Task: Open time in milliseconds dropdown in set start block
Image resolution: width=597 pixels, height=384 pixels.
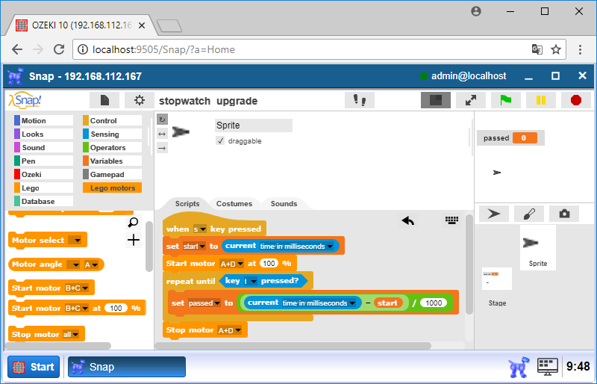Action: pos(296,247)
